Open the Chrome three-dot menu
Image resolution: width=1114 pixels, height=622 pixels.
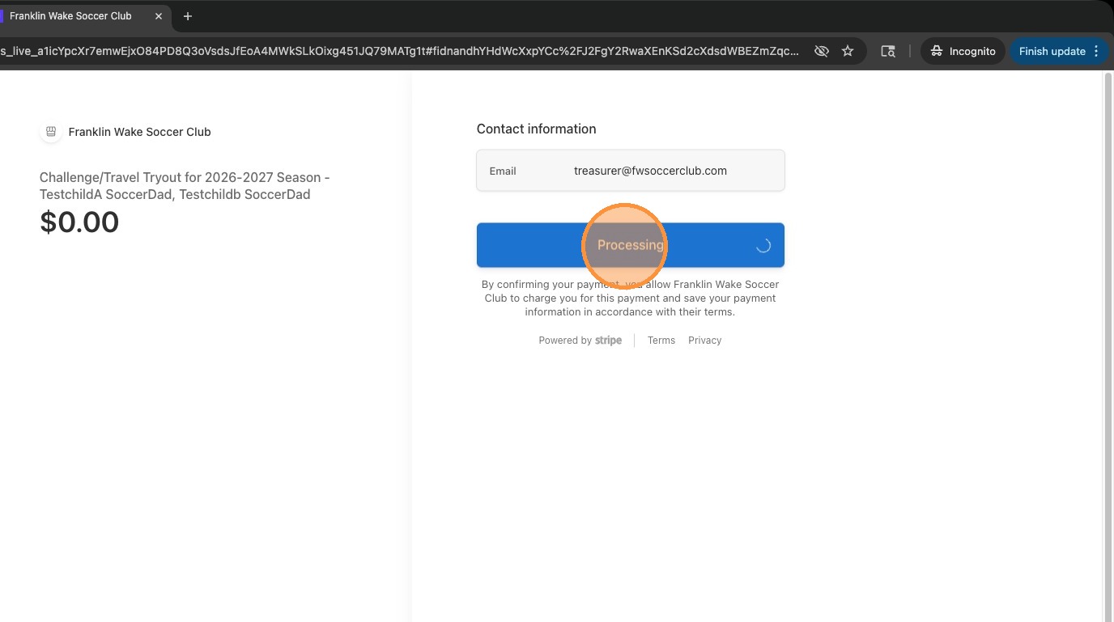click(1096, 51)
